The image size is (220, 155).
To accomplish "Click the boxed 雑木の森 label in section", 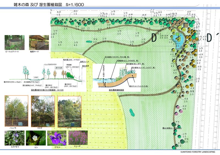I will (59, 68).
